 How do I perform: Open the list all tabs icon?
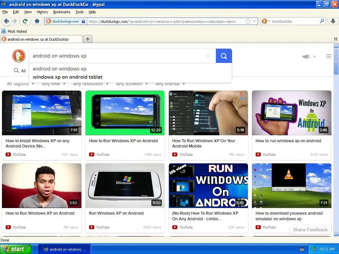pyautogui.click(x=336, y=39)
